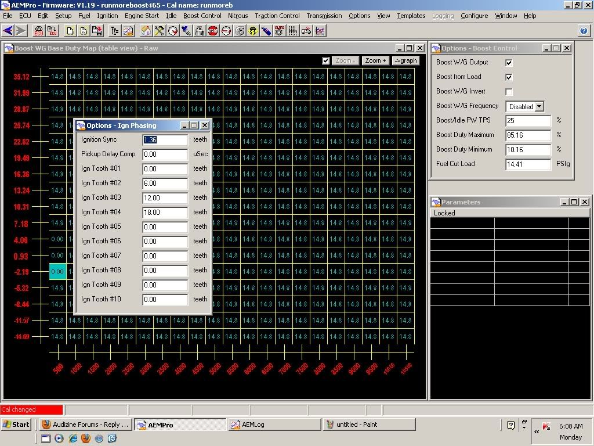594x446 pixels.
Task: Switch to untitled - Paint in taskbar
Action: coord(370,425)
